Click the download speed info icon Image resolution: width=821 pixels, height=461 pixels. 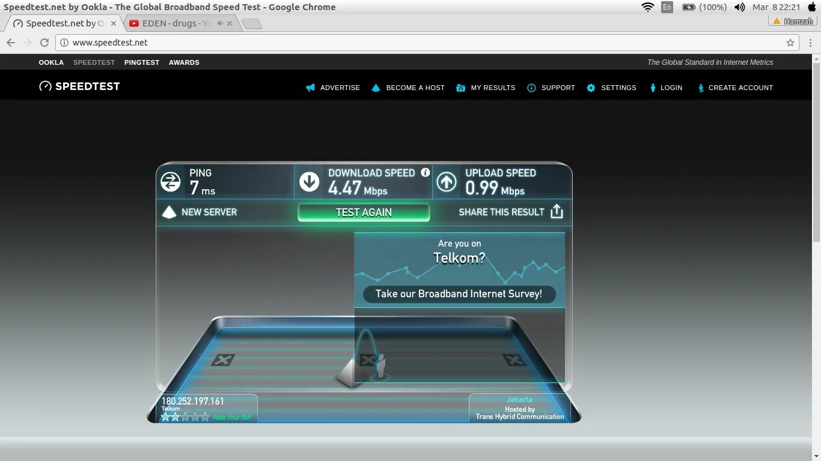coord(426,172)
